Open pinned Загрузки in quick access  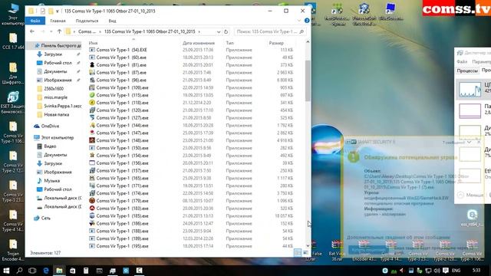(53, 54)
